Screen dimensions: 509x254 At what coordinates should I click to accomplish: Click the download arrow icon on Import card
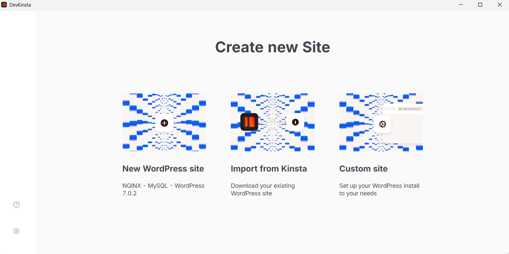[295, 122]
